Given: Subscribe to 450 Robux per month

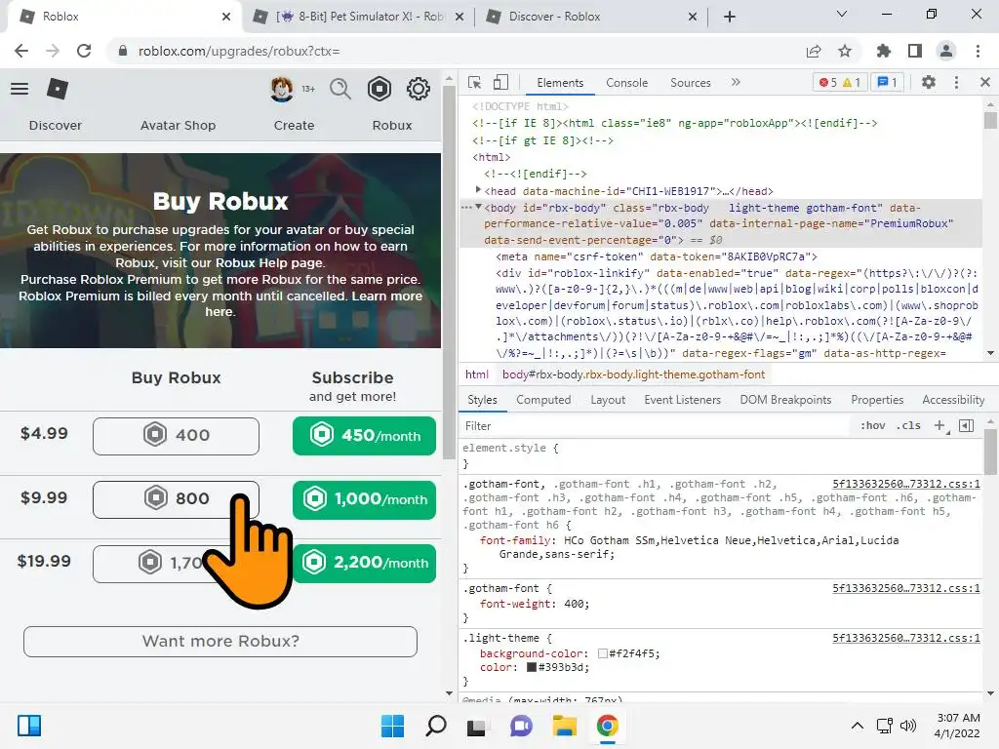Looking at the screenshot, I should pos(365,436).
